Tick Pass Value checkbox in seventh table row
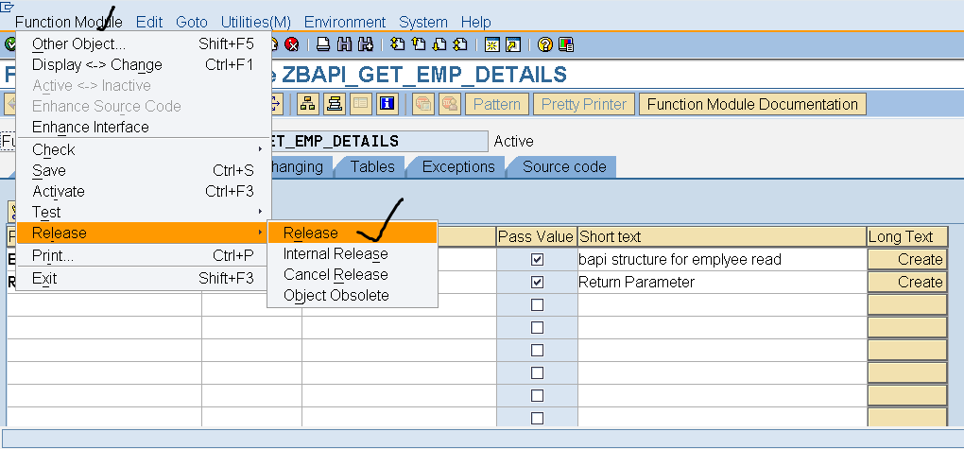This screenshot has width=964, height=449. point(538,395)
